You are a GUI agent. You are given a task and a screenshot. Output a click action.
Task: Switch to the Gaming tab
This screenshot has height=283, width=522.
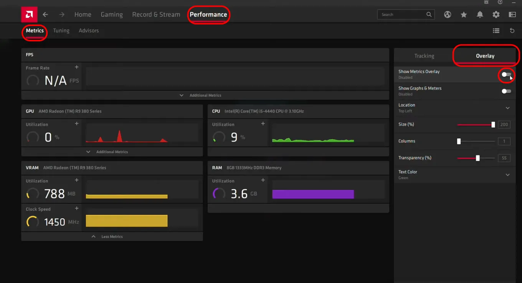(x=112, y=15)
